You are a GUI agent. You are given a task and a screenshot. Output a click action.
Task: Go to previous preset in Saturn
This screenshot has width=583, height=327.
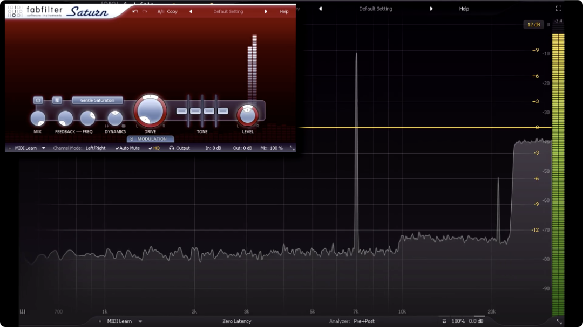pos(191,11)
